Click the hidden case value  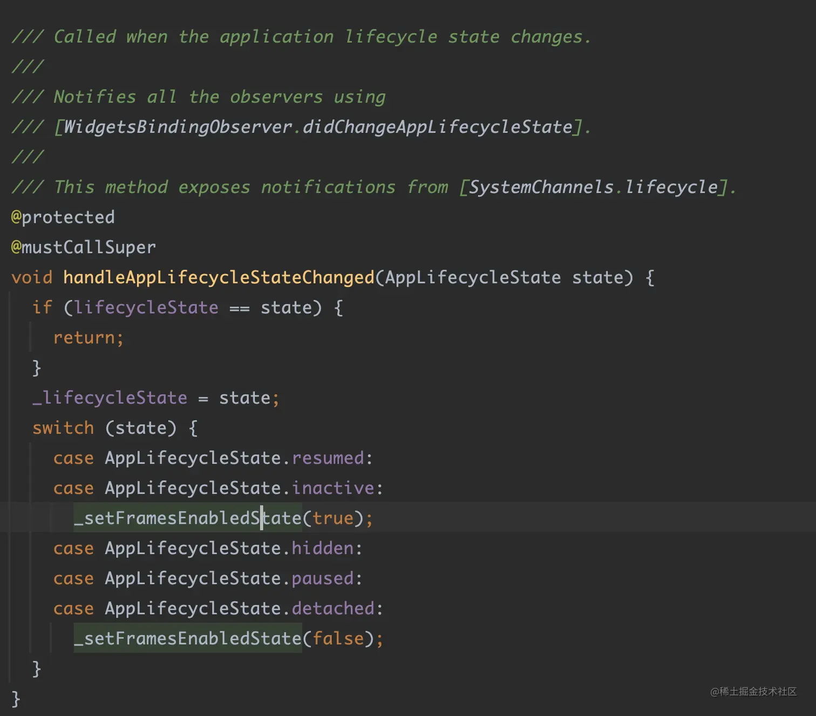coord(323,549)
